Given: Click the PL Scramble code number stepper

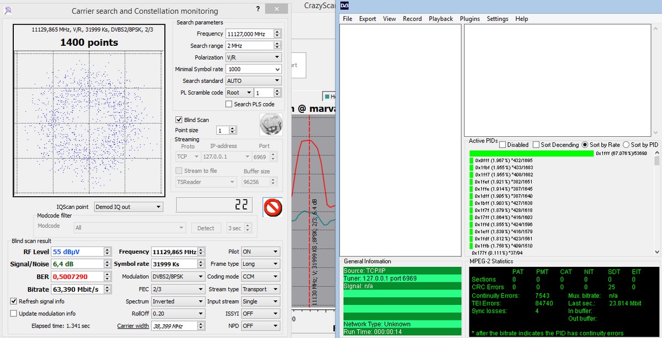Looking at the screenshot, I should 277,93.
